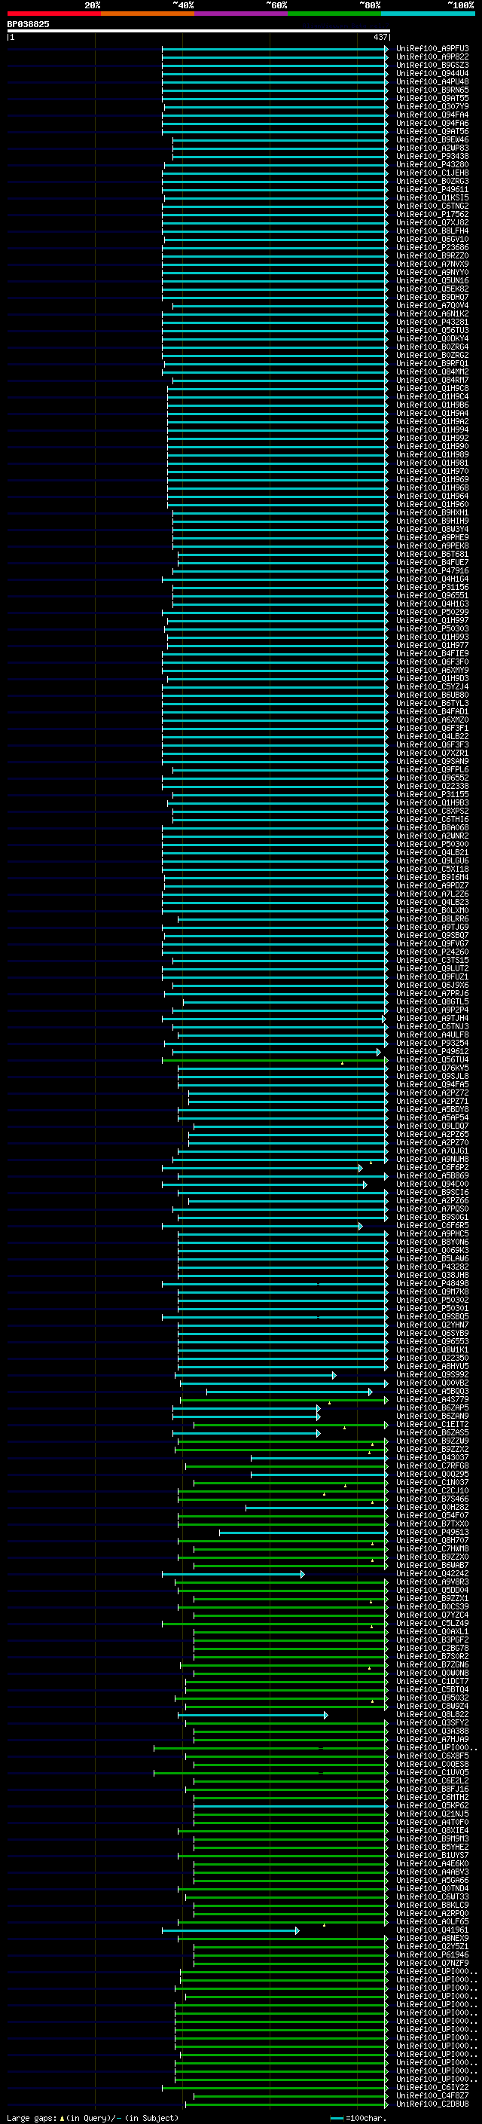
Task: Click the purple ~60% identity legend segment
Action: tap(242, 14)
